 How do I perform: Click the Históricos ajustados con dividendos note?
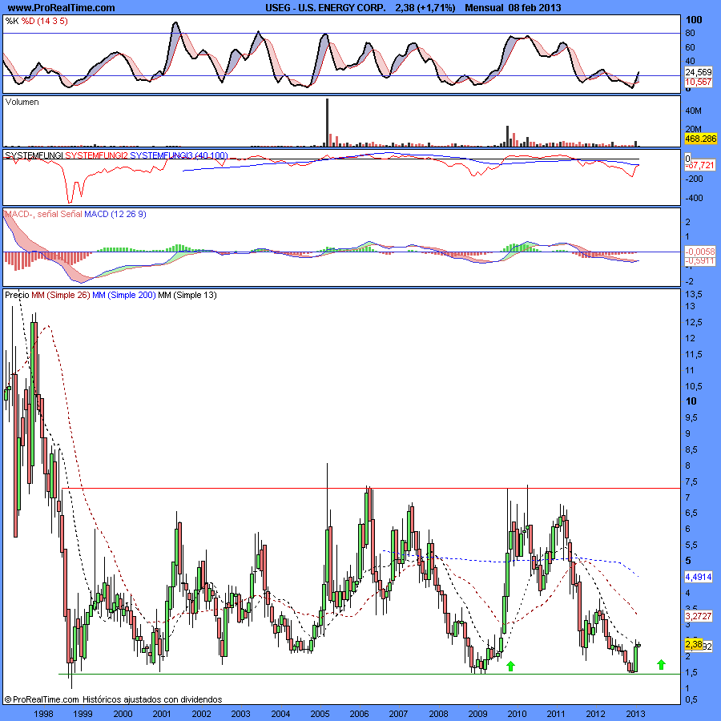pos(152,699)
